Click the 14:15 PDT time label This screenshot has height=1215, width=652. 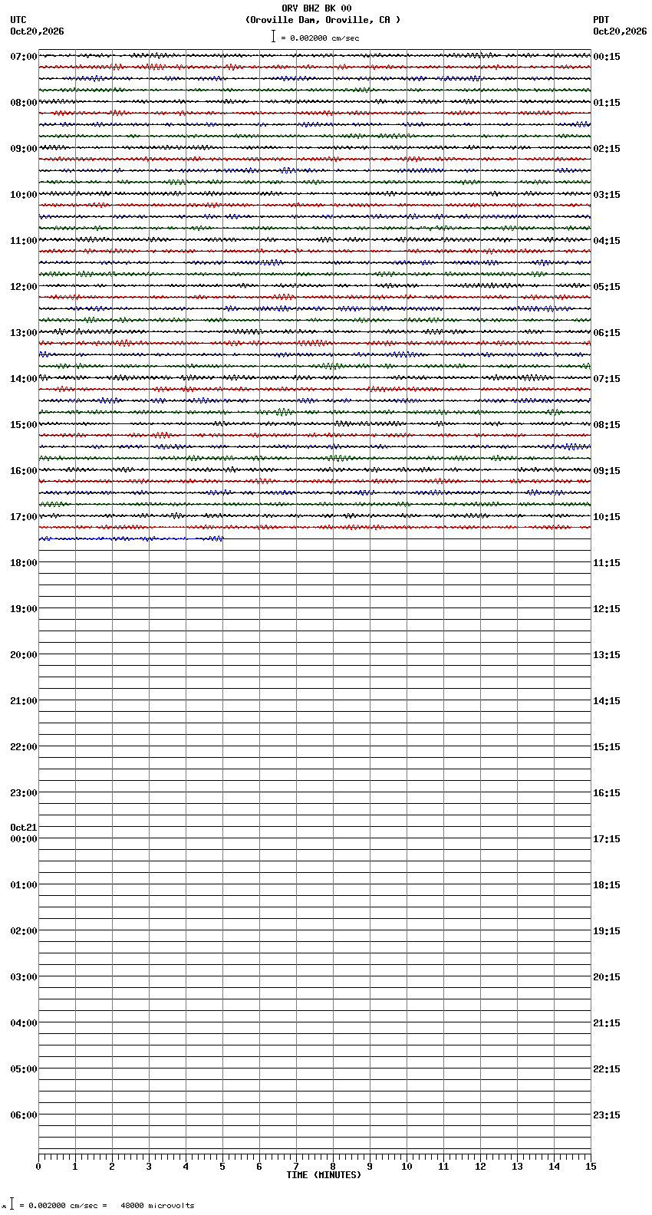pos(607,701)
